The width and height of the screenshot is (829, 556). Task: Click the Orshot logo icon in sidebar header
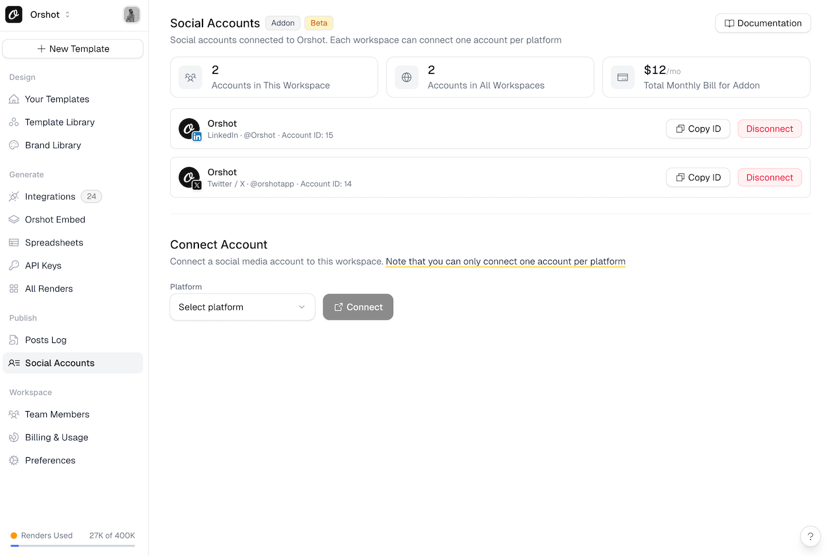point(14,15)
